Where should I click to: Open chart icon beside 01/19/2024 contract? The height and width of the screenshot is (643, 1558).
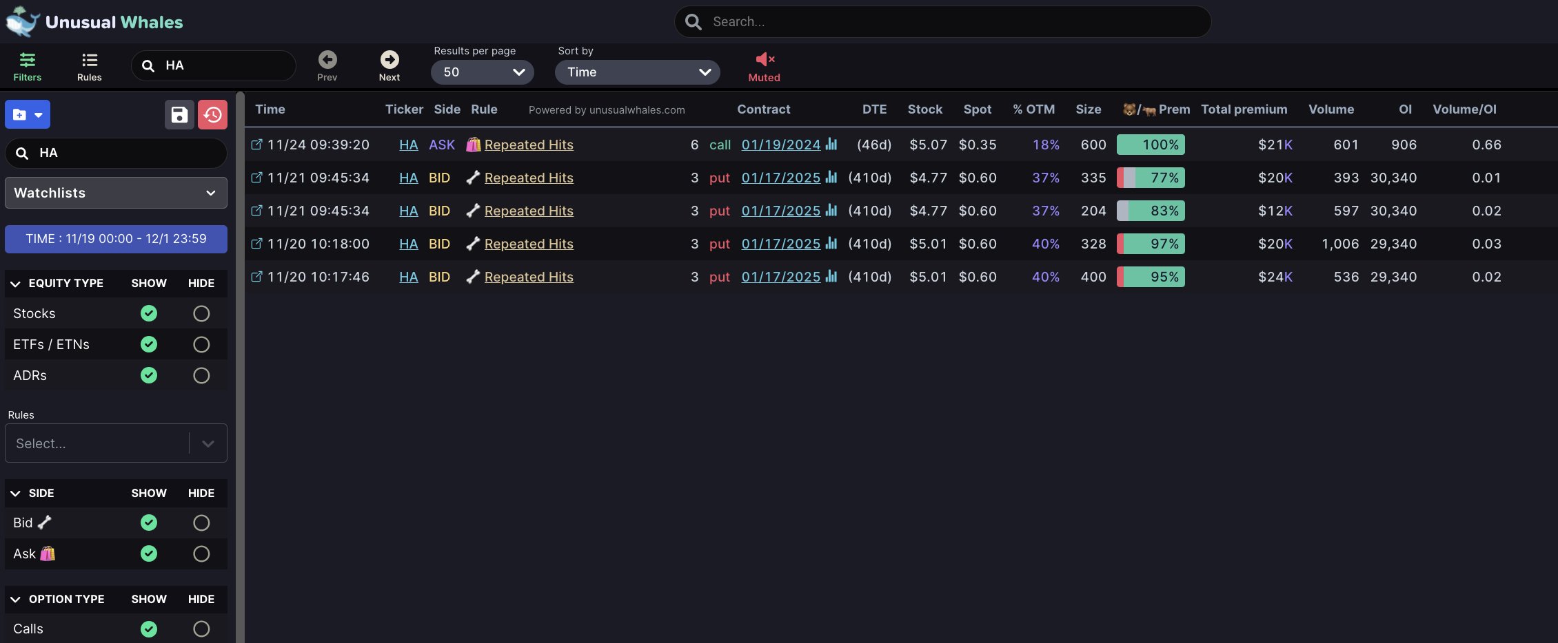pos(831,145)
